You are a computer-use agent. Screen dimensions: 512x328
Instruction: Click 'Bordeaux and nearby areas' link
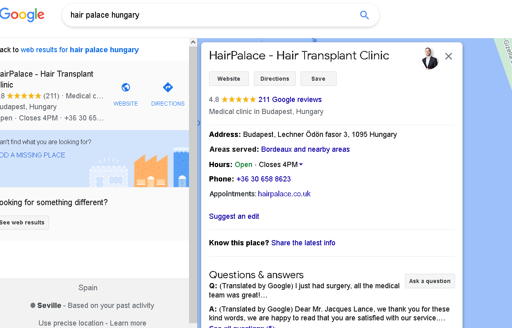(305, 149)
